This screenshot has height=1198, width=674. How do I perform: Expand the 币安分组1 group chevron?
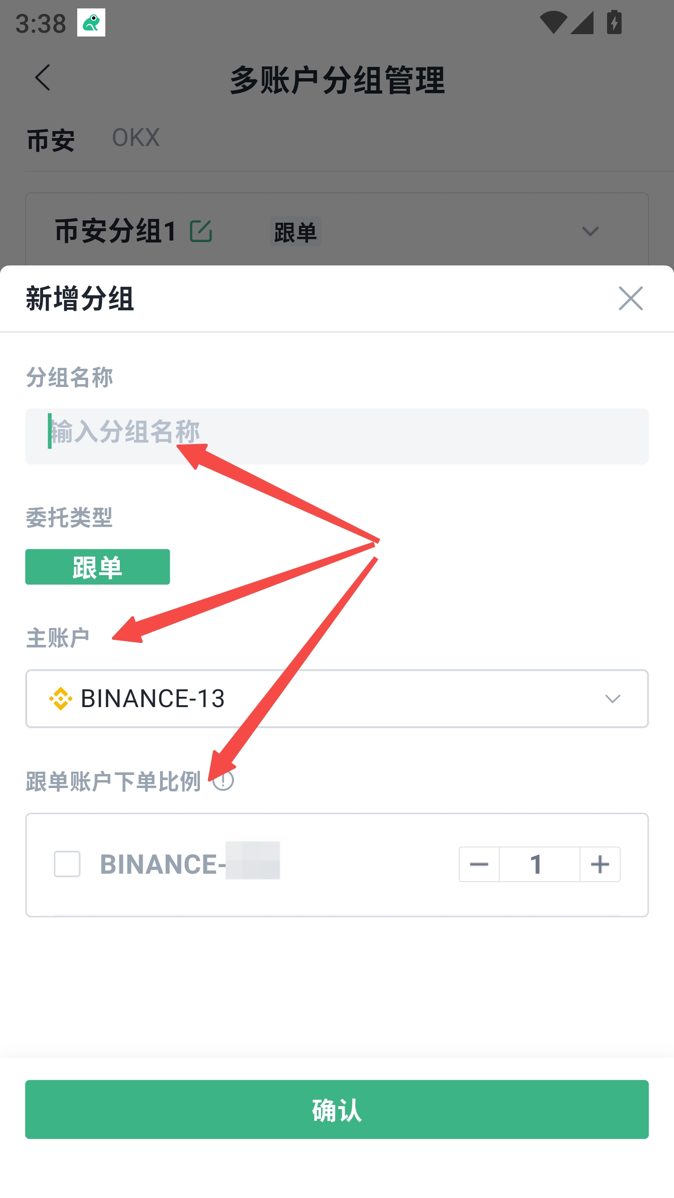590,231
